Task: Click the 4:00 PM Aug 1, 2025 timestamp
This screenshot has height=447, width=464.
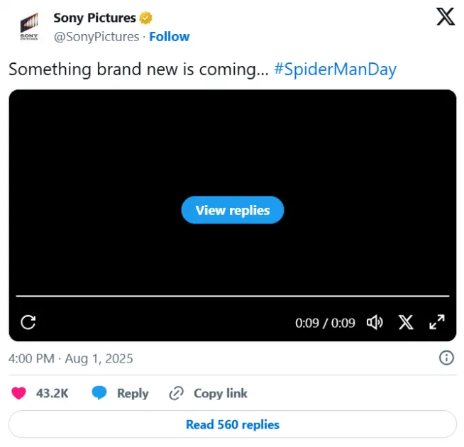Action: 71,358
